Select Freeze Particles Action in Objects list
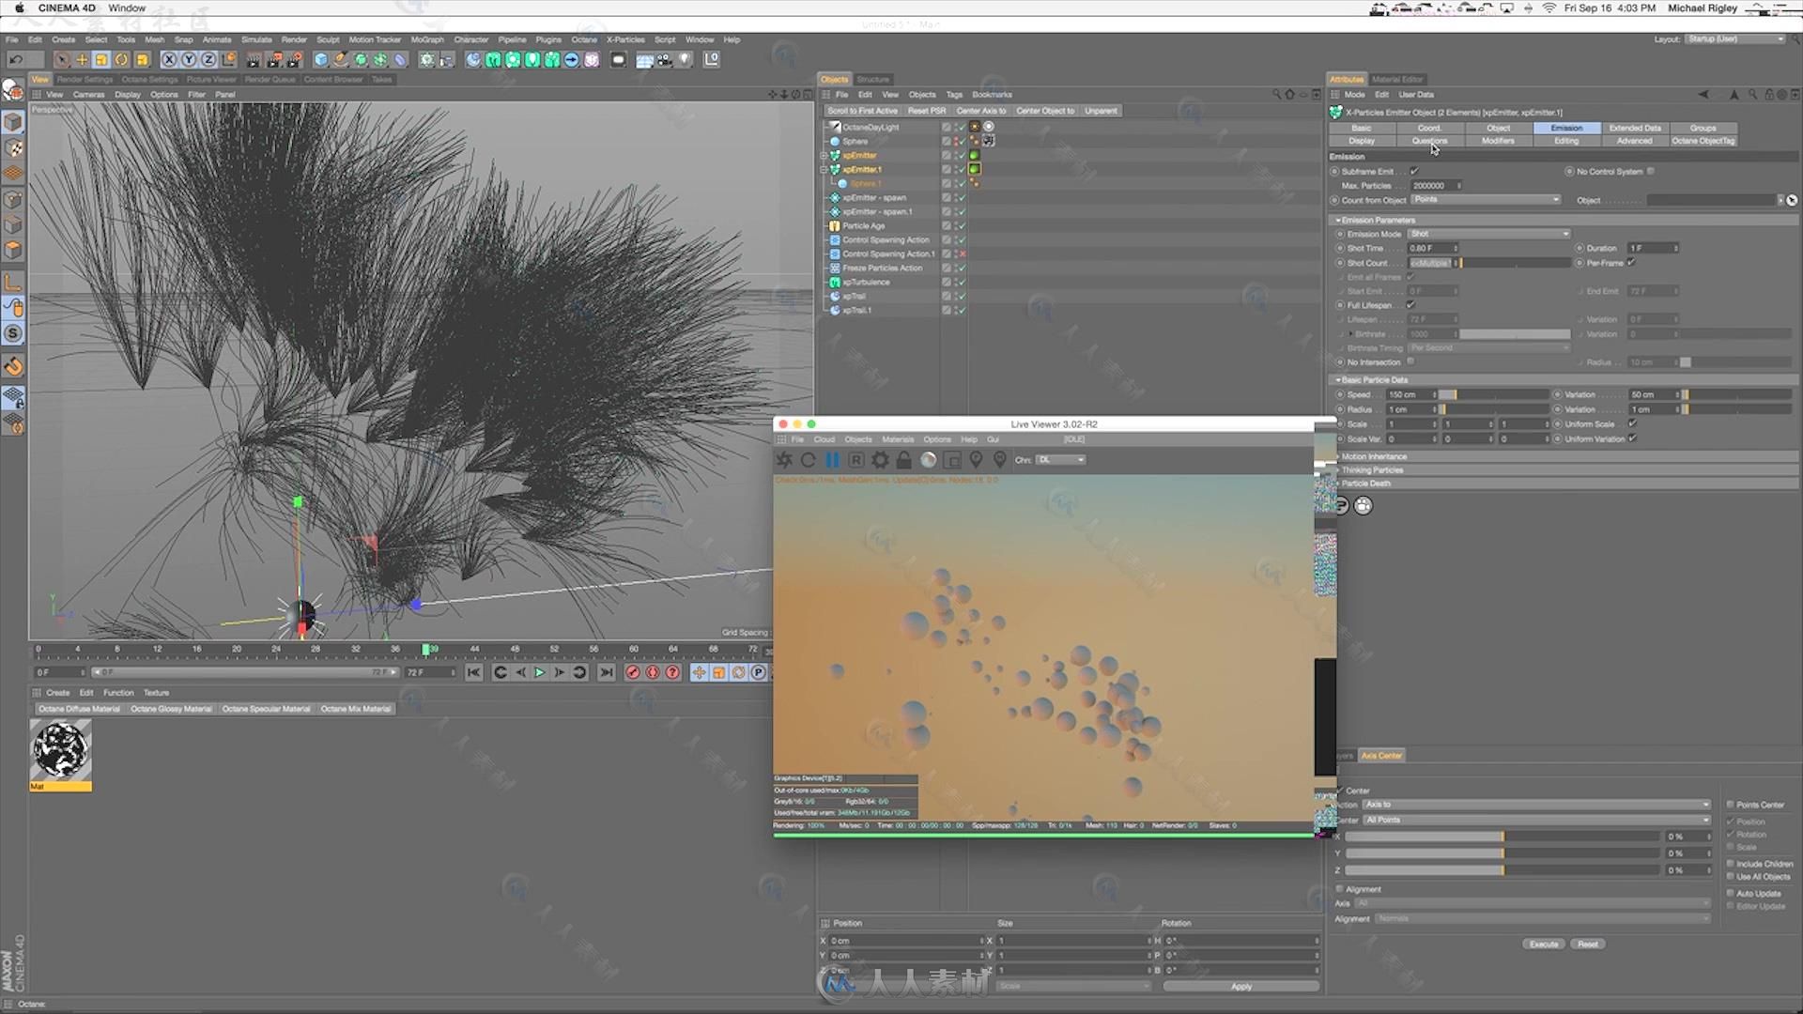1803x1014 pixels. pyautogui.click(x=882, y=269)
